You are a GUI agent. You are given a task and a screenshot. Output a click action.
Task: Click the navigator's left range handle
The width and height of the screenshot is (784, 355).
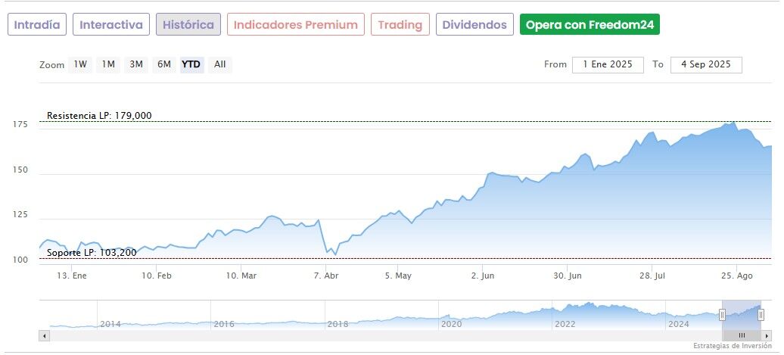click(x=722, y=314)
